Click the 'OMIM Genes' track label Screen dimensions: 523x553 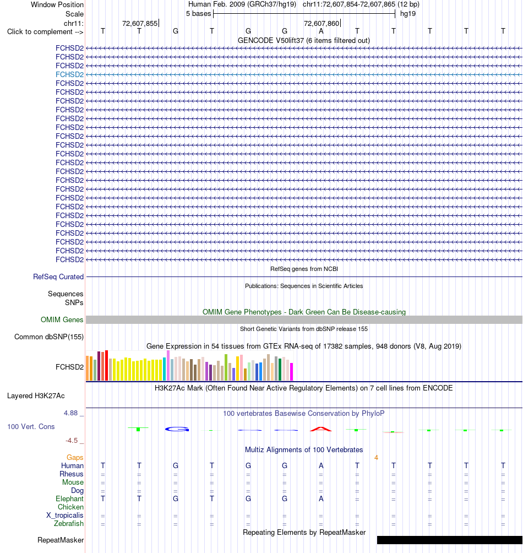point(62,319)
